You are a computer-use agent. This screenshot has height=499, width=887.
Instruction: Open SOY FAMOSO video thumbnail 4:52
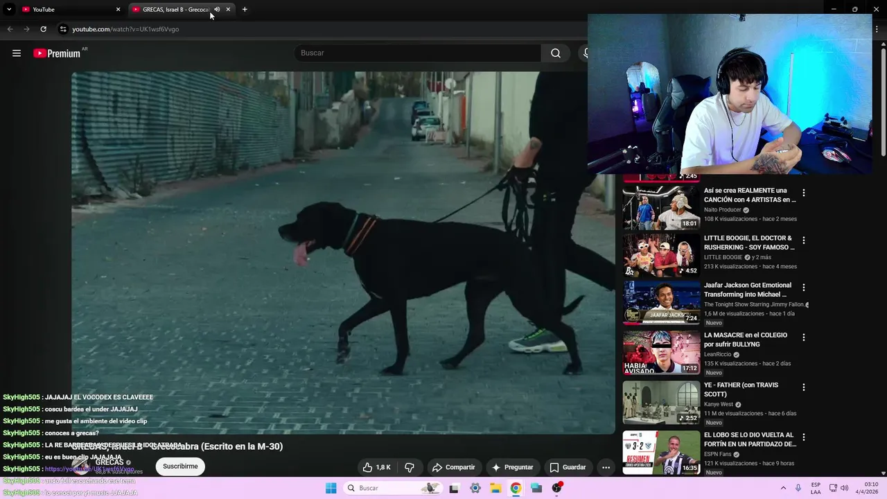pyautogui.click(x=661, y=254)
